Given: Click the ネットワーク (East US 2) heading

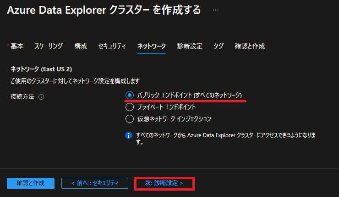Looking at the screenshot, I should click(41, 69).
